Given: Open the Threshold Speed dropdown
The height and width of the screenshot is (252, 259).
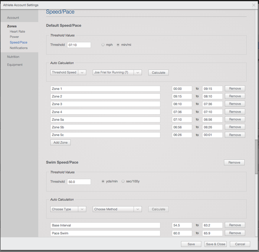Looking at the screenshot, I should (68, 72).
